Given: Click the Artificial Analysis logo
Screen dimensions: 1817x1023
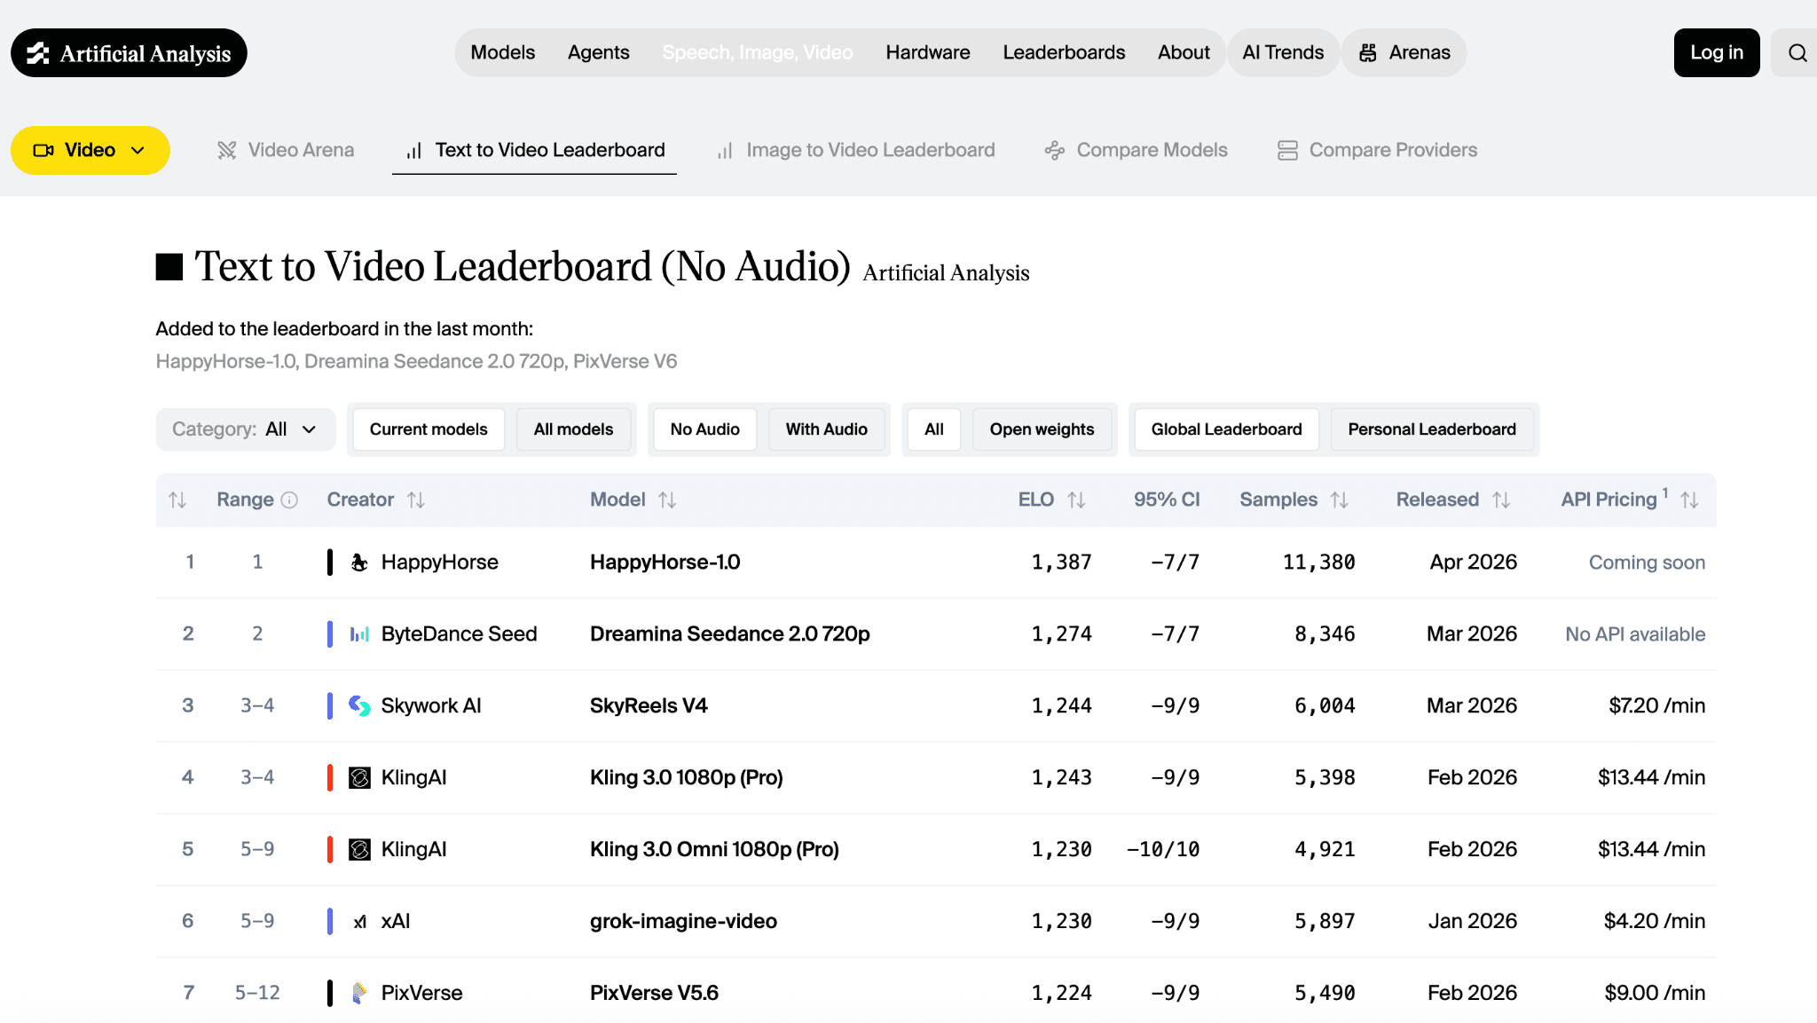Looking at the screenshot, I should pyautogui.click(x=129, y=52).
